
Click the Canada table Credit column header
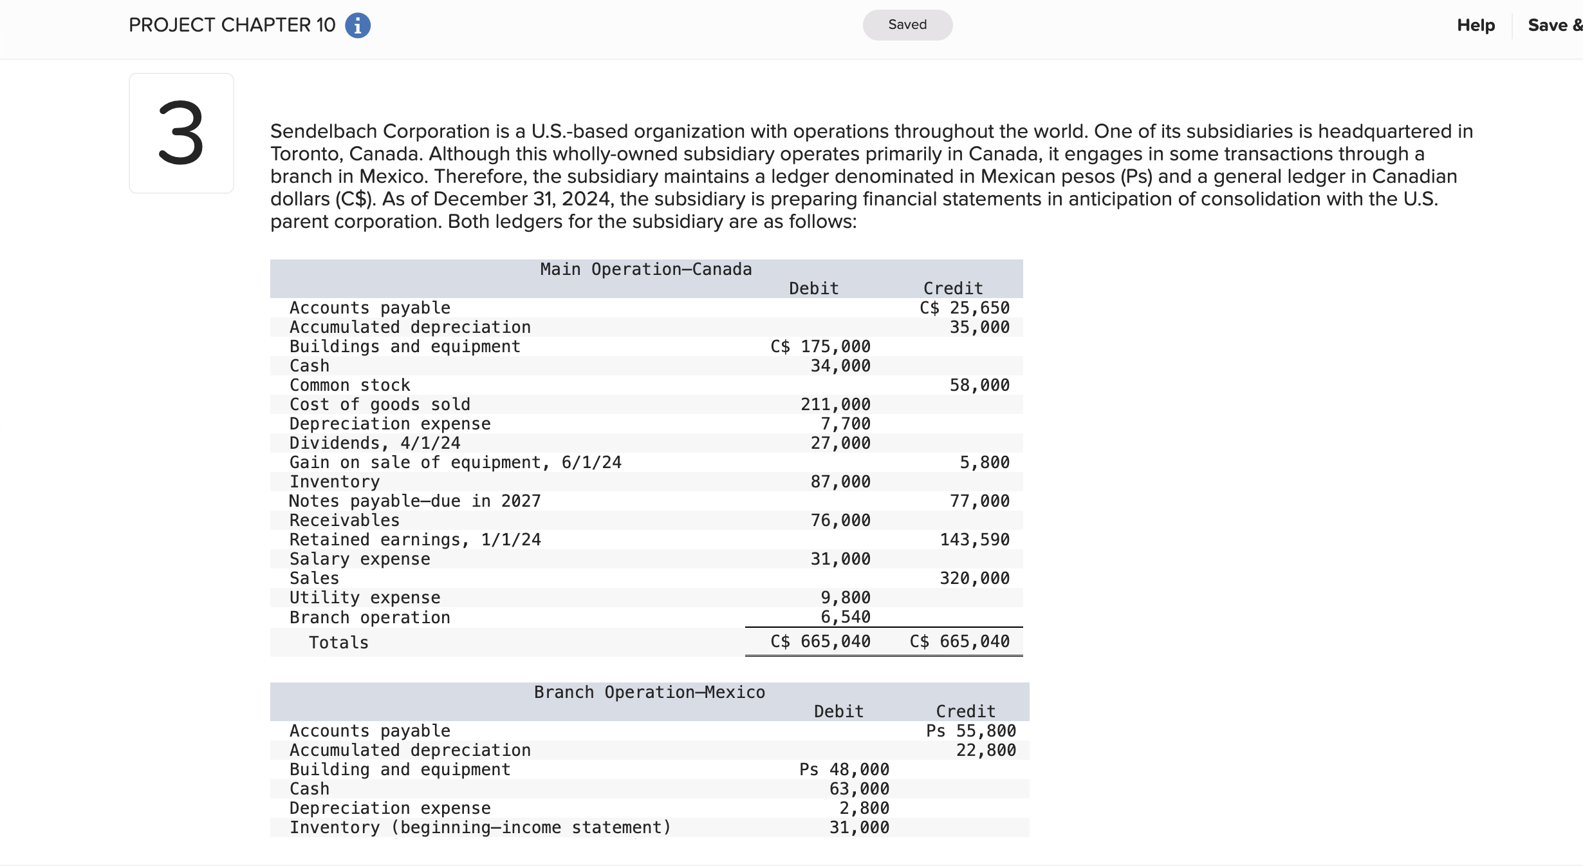tap(952, 288)
